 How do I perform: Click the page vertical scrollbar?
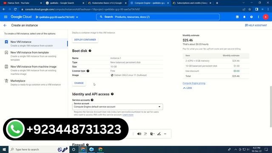[271, 107]
